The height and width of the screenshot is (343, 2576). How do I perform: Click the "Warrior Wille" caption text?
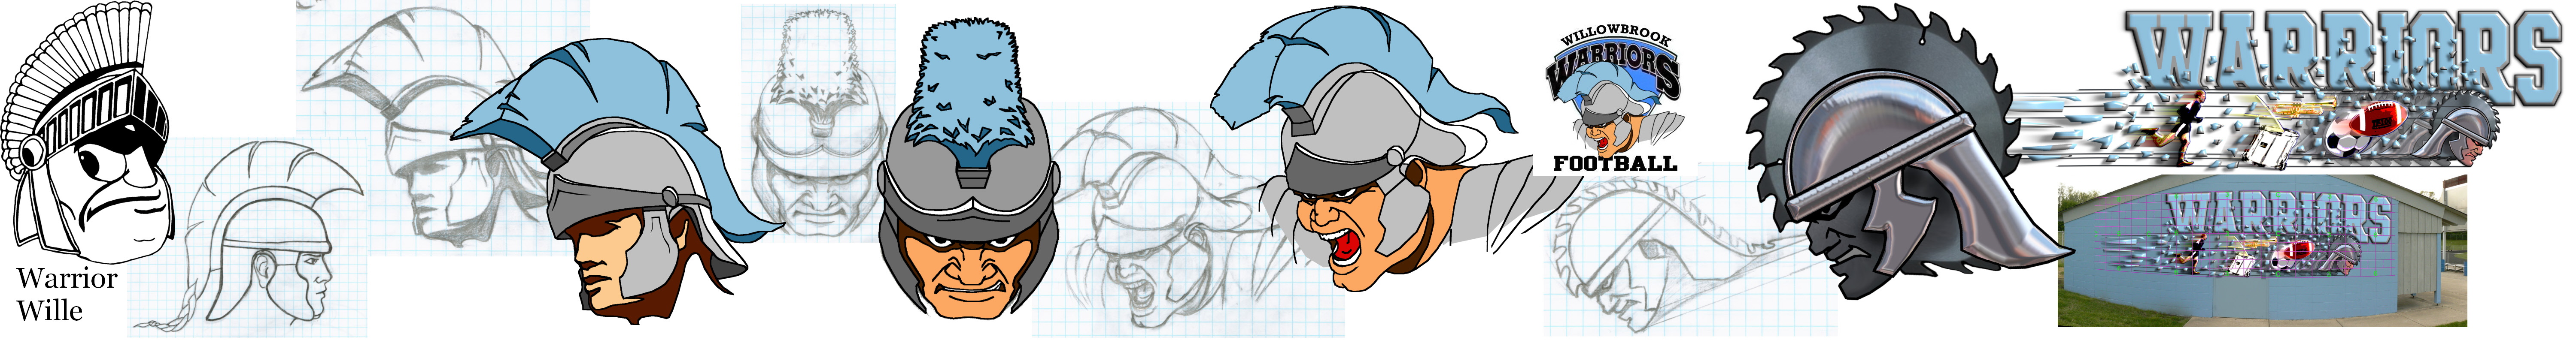tap(66, 294)
